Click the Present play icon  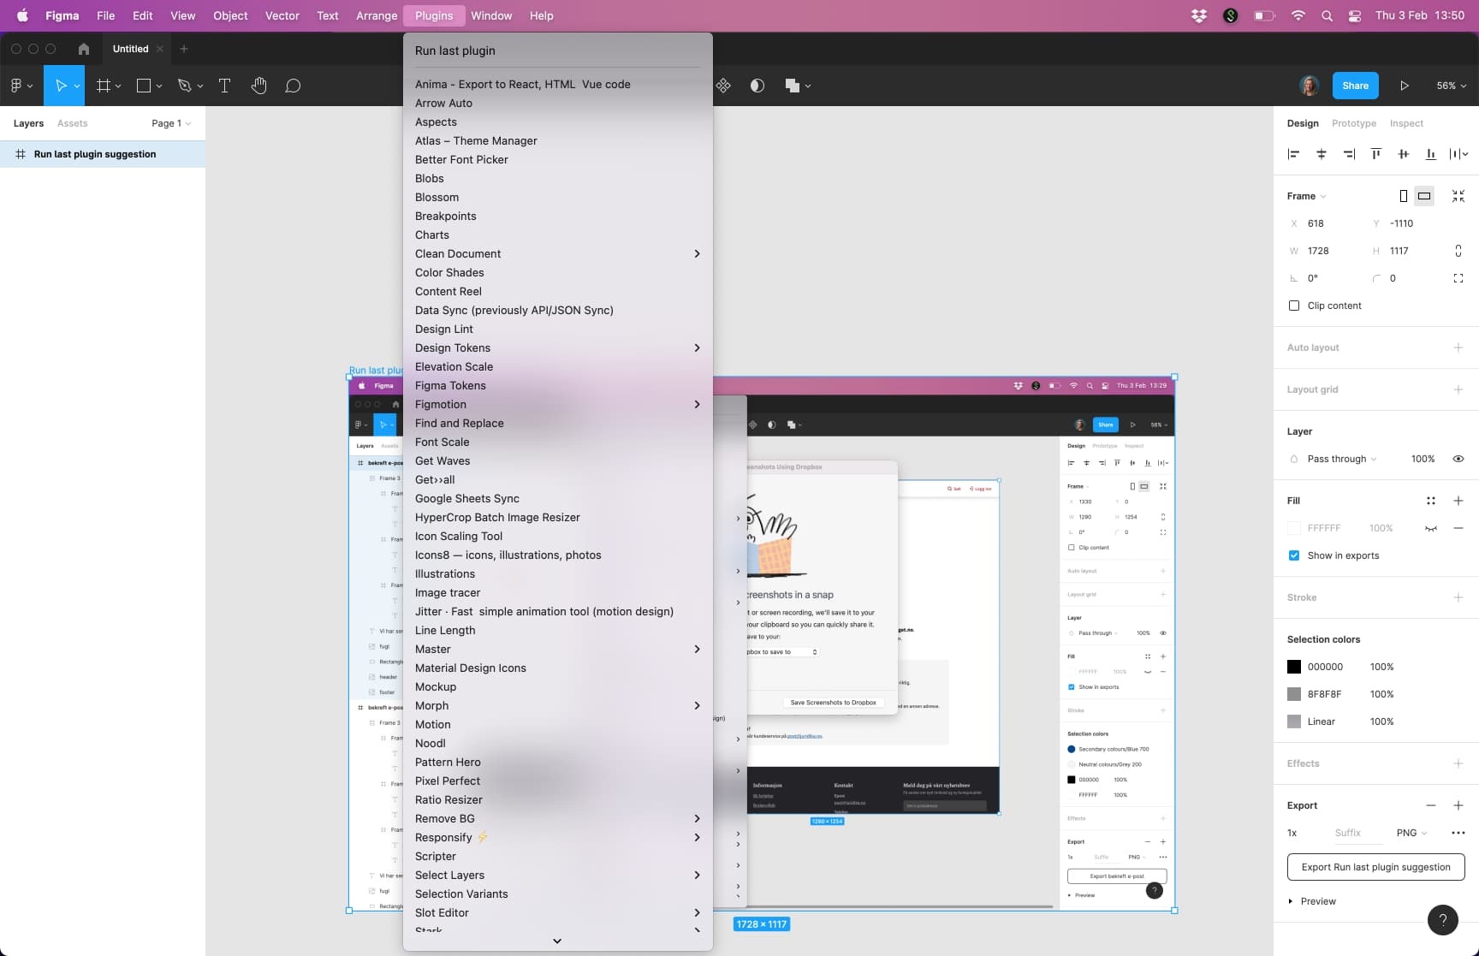pyautogui.click(x=1405, y=86)
